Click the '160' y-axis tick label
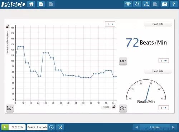 [13, 28]
